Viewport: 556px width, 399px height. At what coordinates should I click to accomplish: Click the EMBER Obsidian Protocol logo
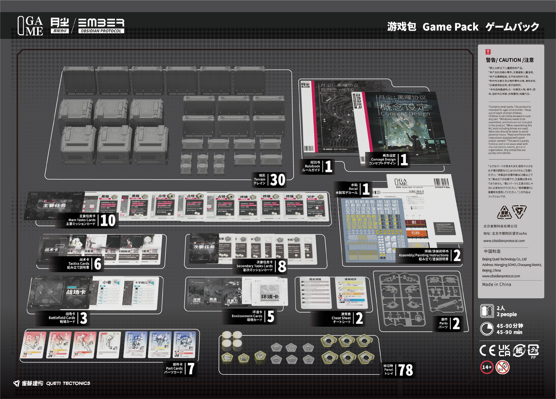coord(101,25)
